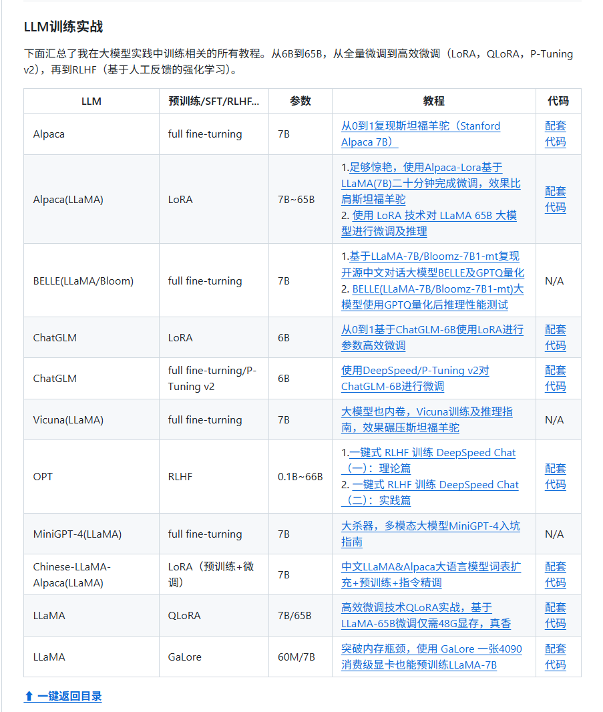Open 配套代码 link in QLoRA row
Image resolution: width=603 pixels, height=712 pixels.
(556, 615)
